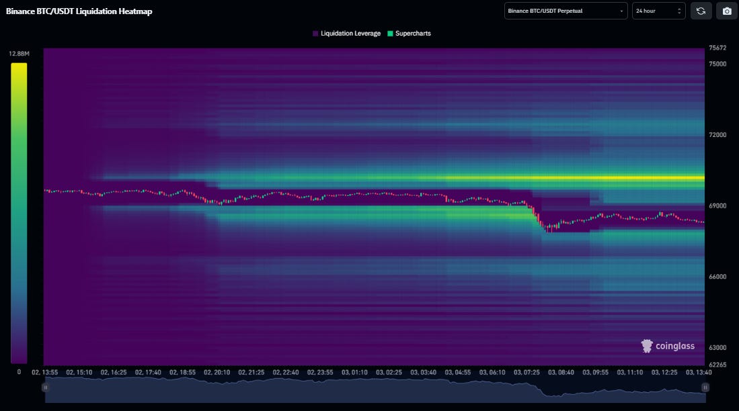Click the 03, 11:10 time axis label
The width and height of the screenshot is (739, 411).
629,373
